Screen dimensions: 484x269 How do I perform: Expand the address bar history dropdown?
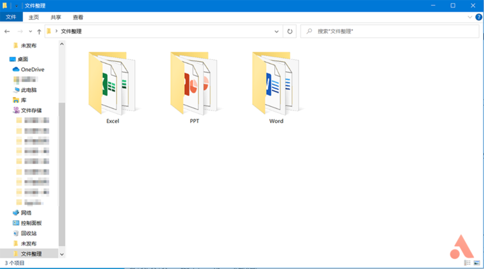coord(276,31)
